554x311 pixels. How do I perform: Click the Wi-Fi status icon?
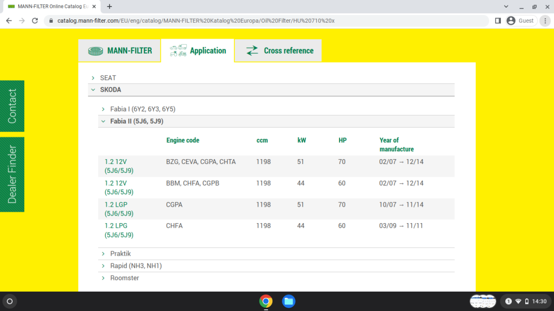[519, 301]
